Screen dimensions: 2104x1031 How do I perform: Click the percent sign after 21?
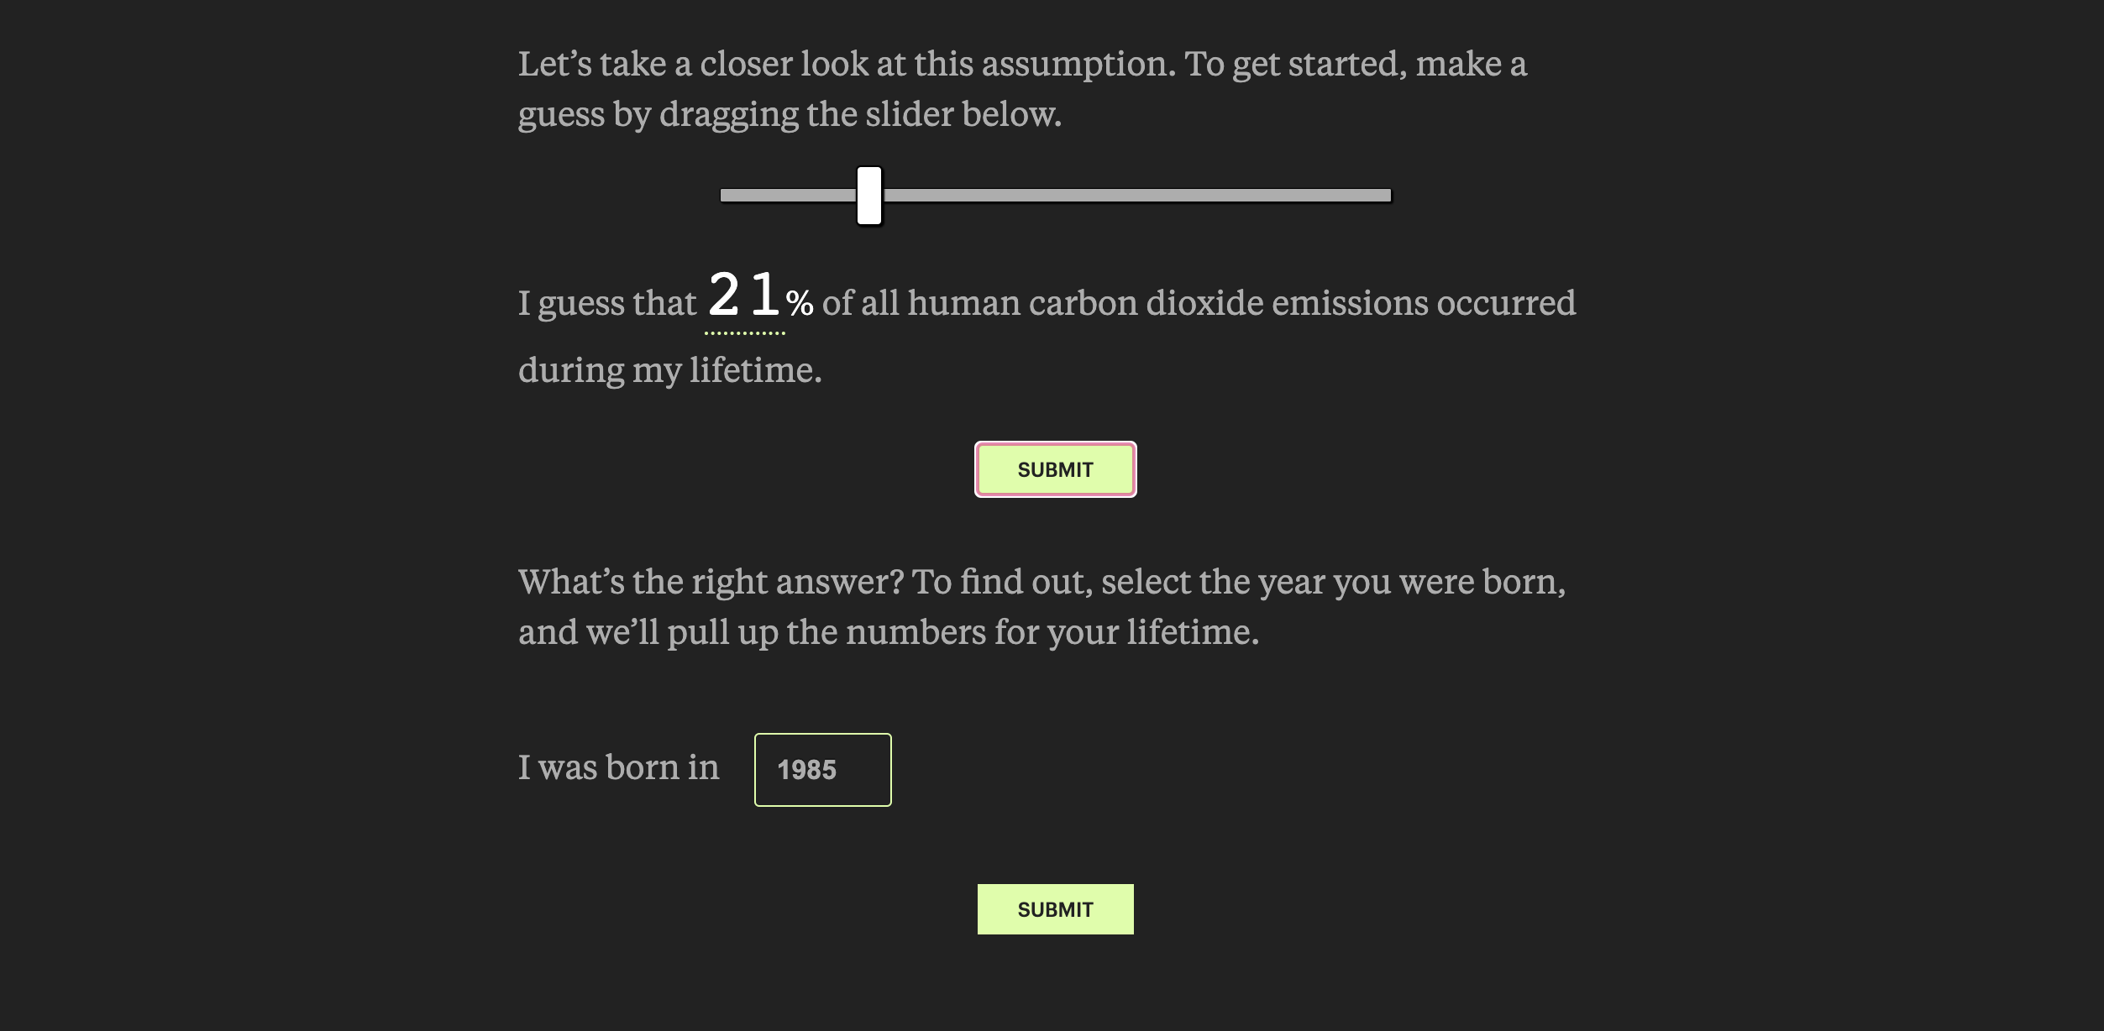(800, 303)
